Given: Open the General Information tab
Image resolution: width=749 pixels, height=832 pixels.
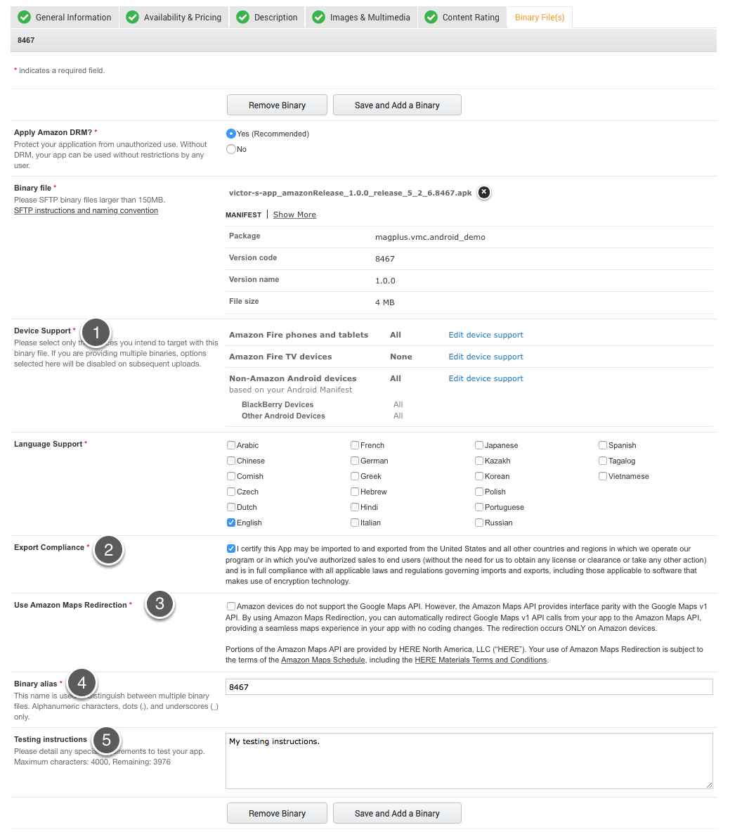Looking at the screenshot, I should click(x=64, y=17).
